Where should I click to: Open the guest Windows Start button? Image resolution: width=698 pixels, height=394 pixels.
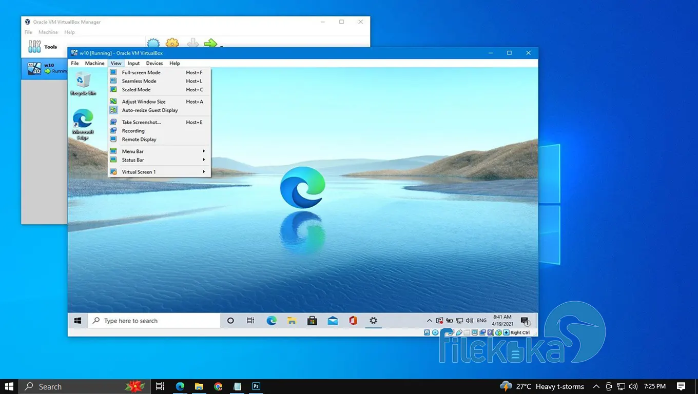78,321
